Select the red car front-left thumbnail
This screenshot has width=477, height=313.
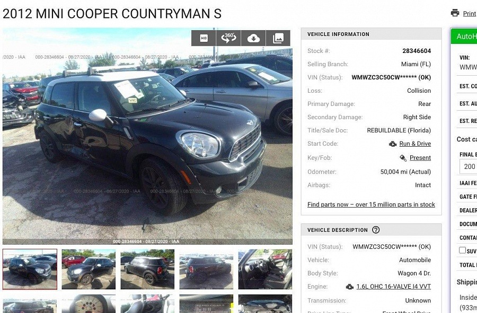tap(89, 269)
